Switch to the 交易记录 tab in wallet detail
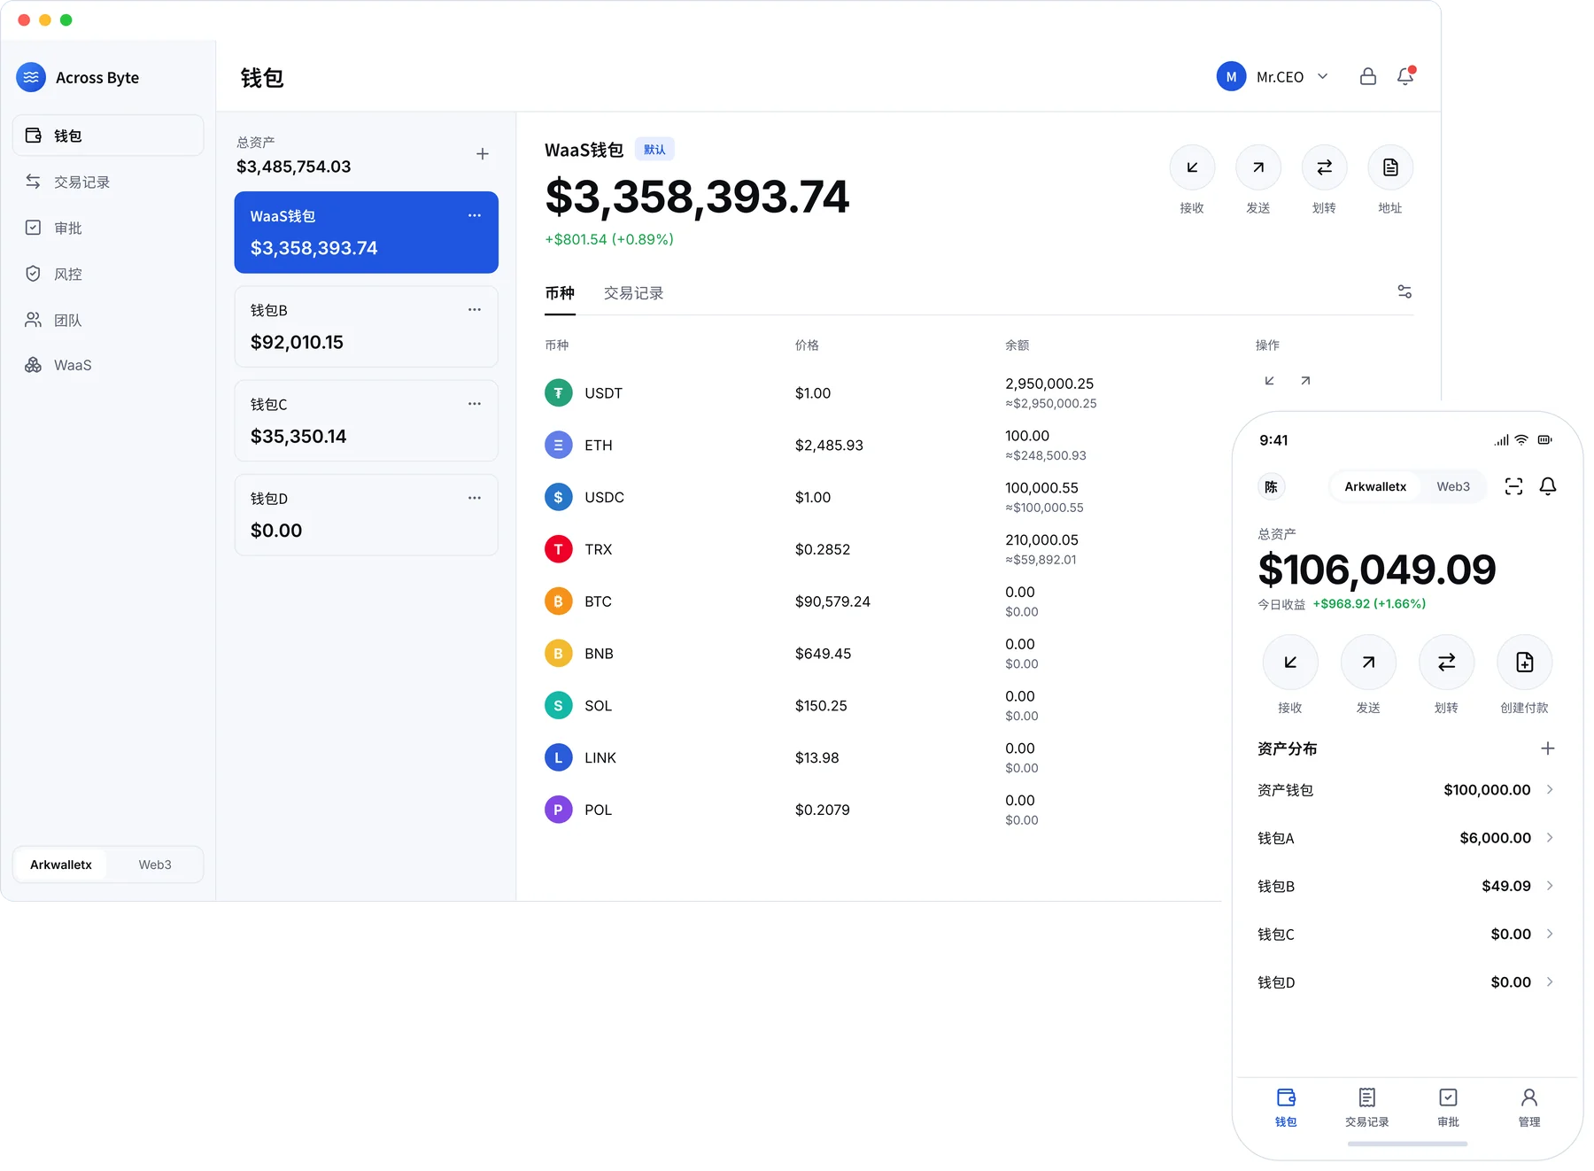Viewport: 1594px width, 1171px height. pos(634,293)
